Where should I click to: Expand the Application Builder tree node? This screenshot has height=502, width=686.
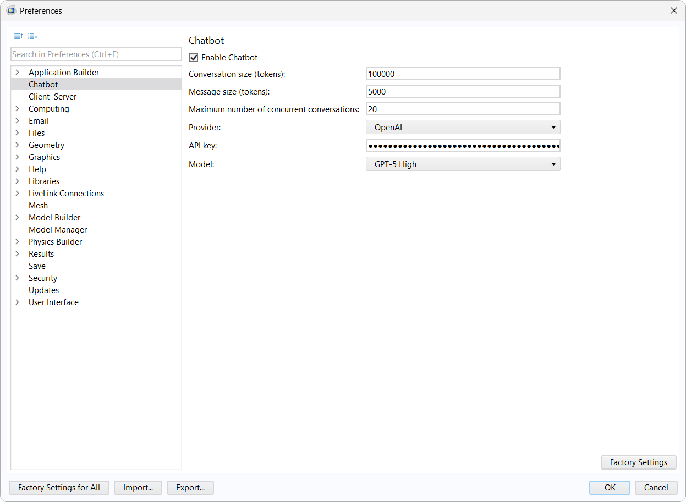pos(18,73)
